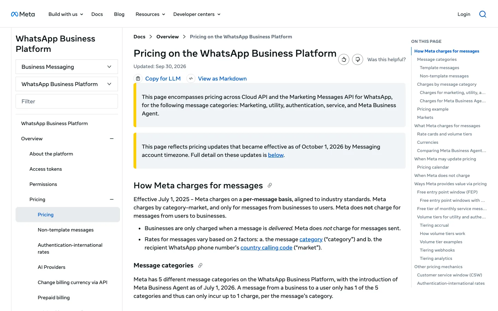This screenshot has width=498, height=311.
Task: Focus the sidebar Filter input field
Action: point(67,101)
